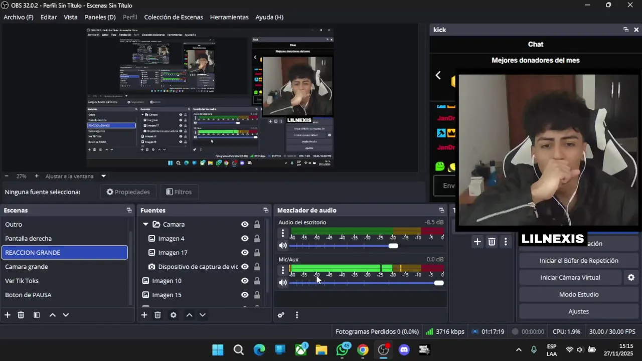
Task: Click Iniciar Cámara Virtual button
Action: (x=570, y=277)
